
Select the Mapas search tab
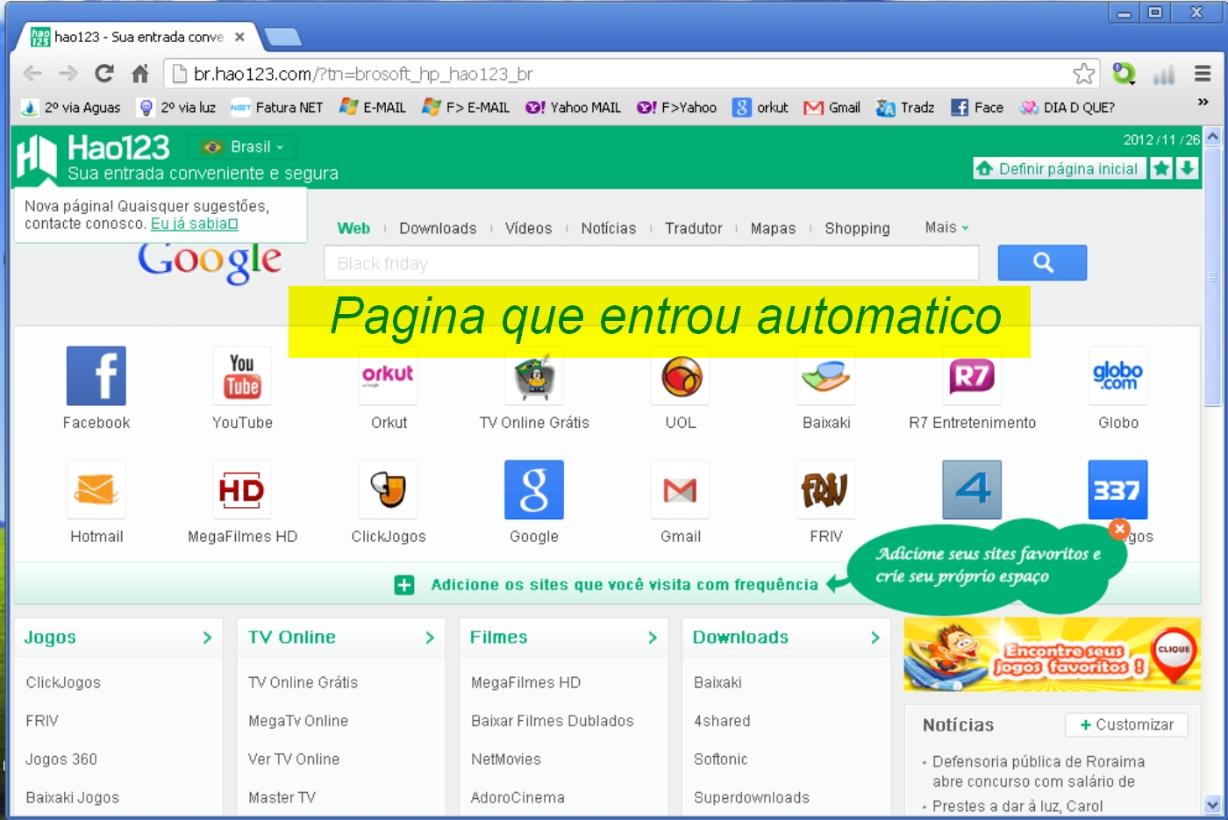click(773, 228)
